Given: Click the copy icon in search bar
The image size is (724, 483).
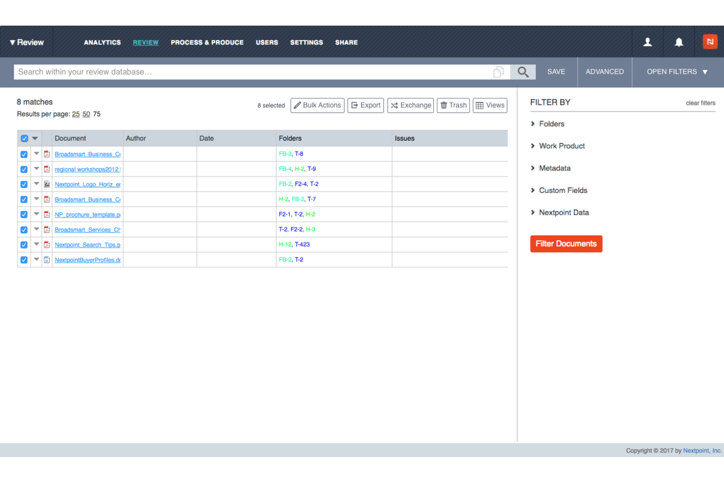Looking at the screenshot, I should coord(498,72).
